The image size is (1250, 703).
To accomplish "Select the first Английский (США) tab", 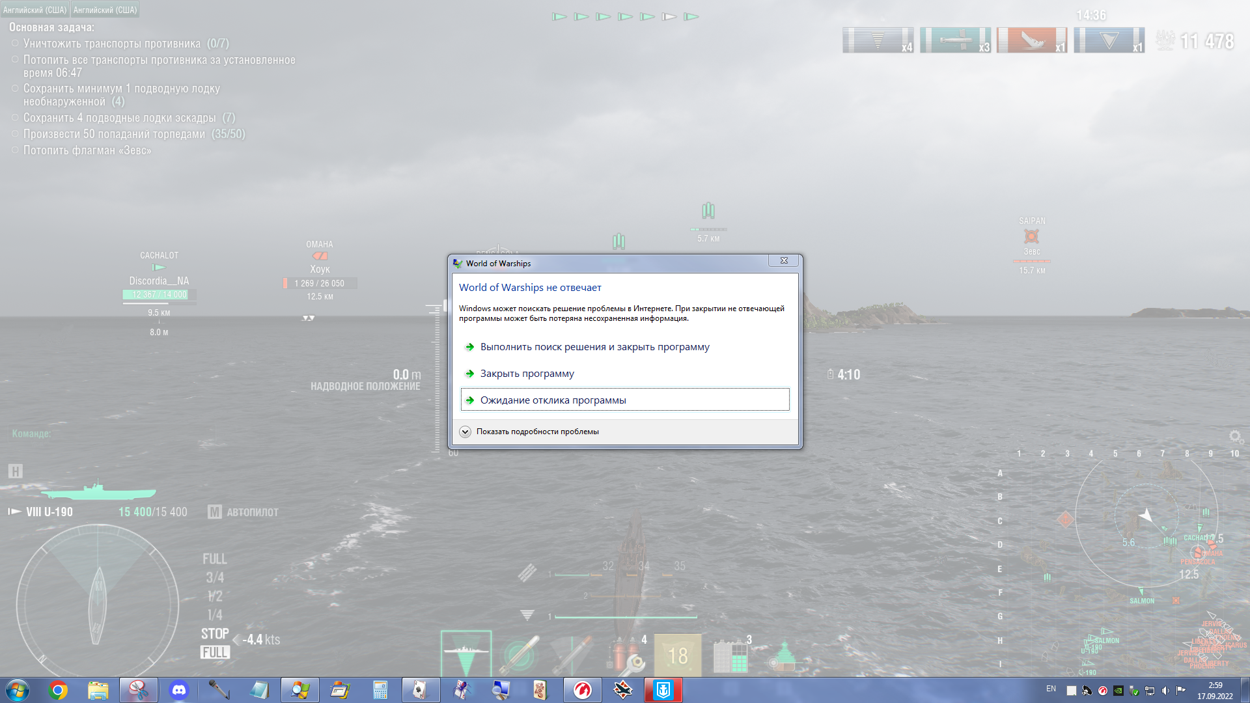I will (35, 10).
